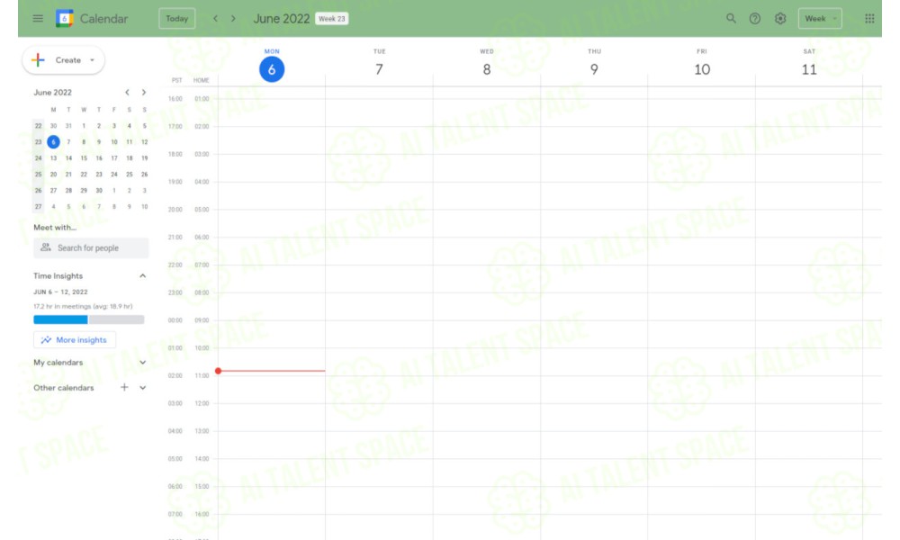Expand My calendars section
900x540 pixels.
(143, 363)
